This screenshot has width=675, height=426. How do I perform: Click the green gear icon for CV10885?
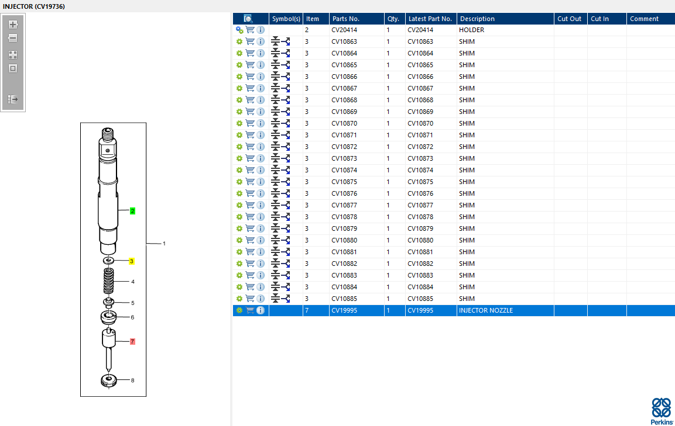(x=239, y=299)
